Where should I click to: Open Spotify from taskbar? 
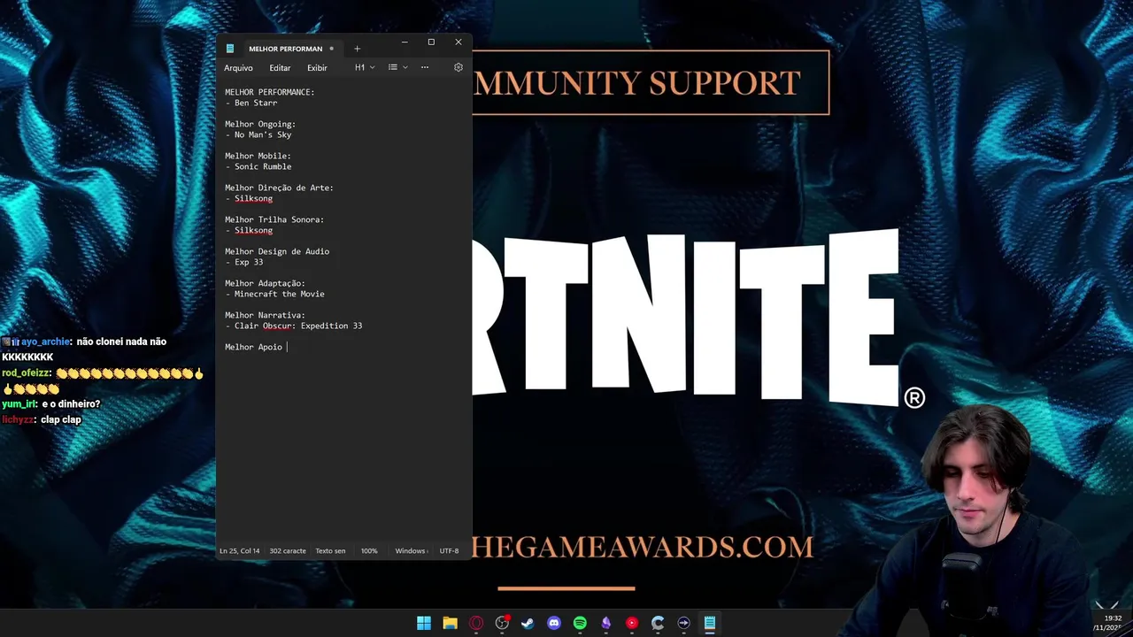click(580, 623)
